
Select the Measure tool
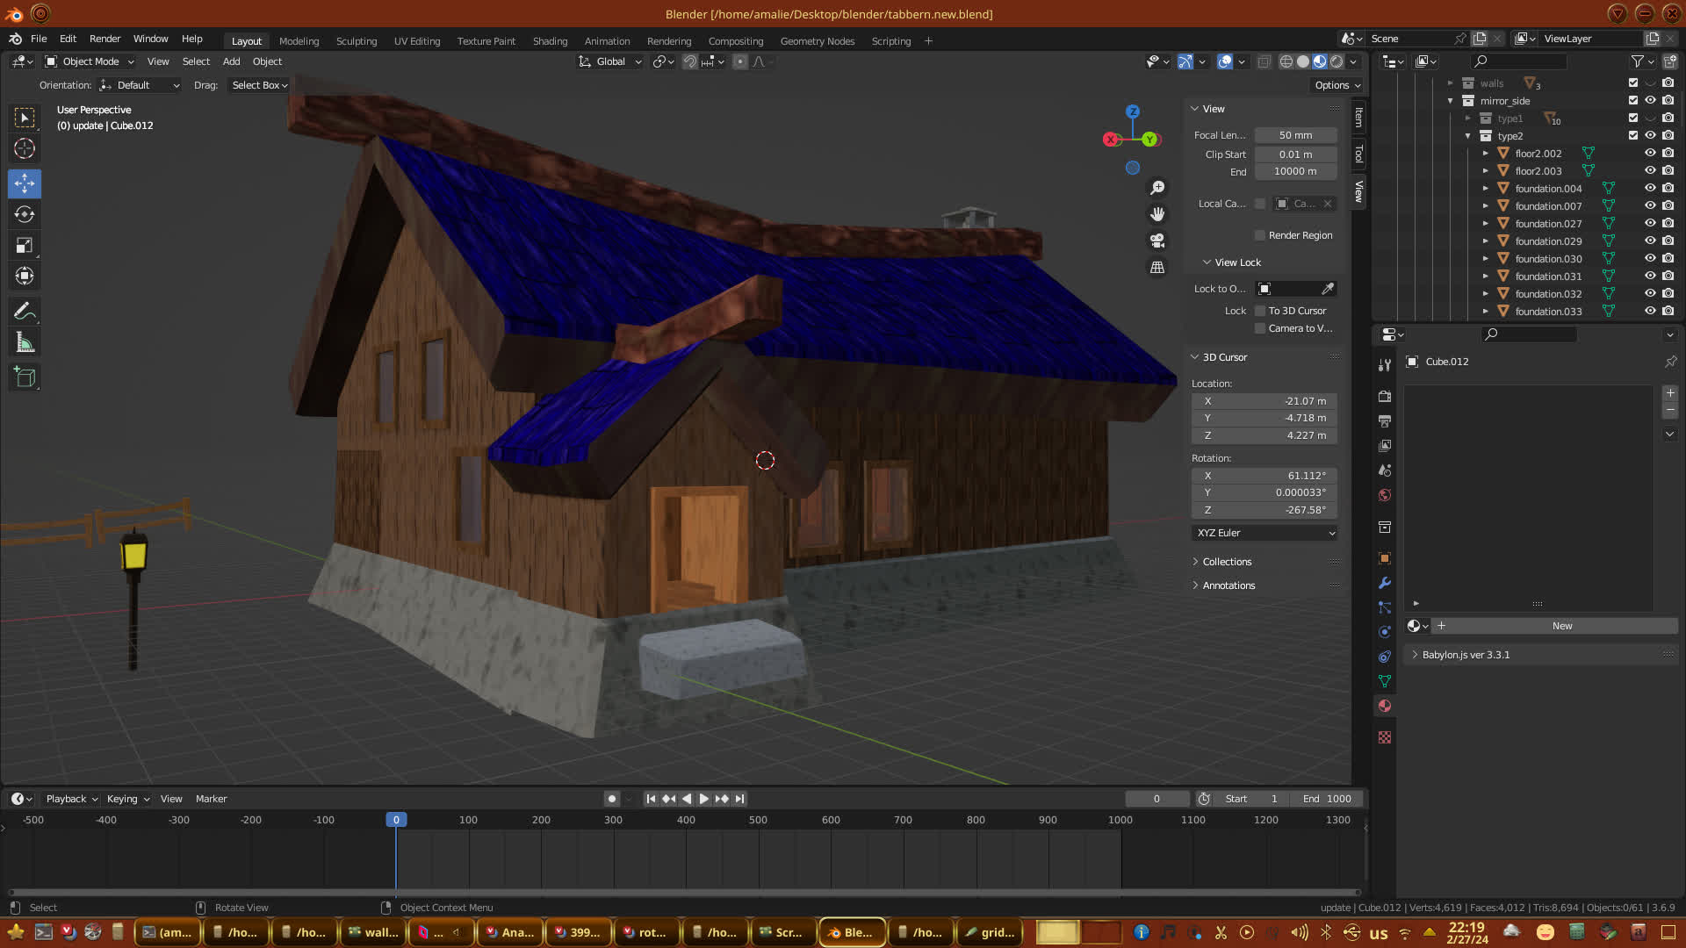[25, 342]
